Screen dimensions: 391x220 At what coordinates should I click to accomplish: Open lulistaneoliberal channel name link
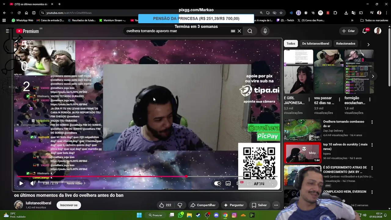click(x=38, y=203)
